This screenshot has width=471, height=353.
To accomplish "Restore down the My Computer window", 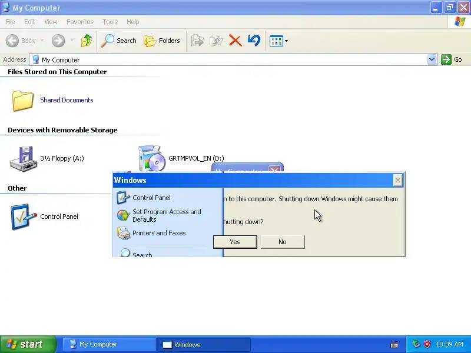I will pyautogui.click(x=450, y=8).
